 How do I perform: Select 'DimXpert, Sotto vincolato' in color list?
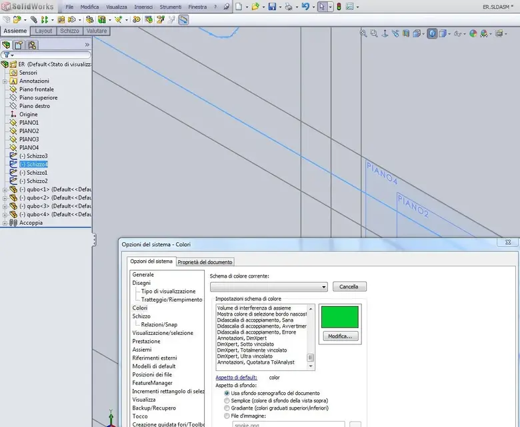pyautogui.click(x=246, y=344)
